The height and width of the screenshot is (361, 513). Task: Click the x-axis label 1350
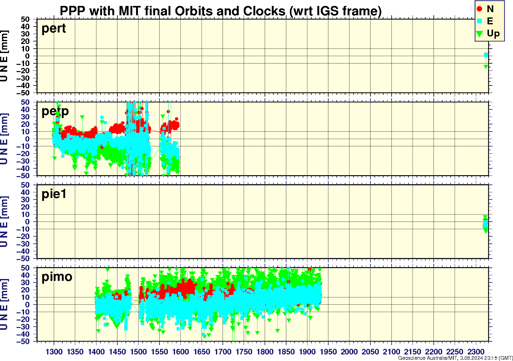click(x=75, y=352)
